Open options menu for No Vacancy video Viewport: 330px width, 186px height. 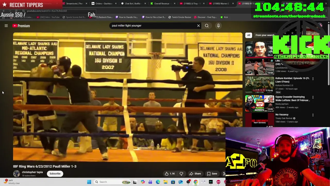tap(313, 115)
